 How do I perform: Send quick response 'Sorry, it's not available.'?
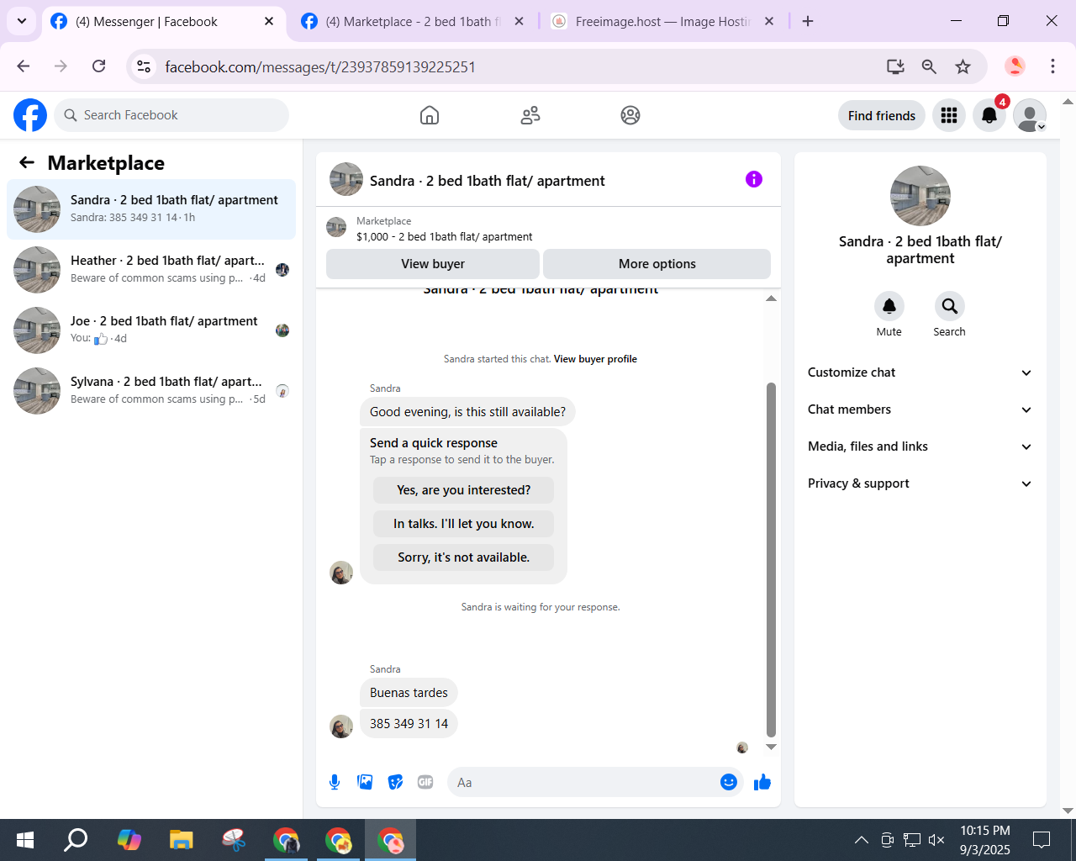pyautogui.click(x=464, y=557)
